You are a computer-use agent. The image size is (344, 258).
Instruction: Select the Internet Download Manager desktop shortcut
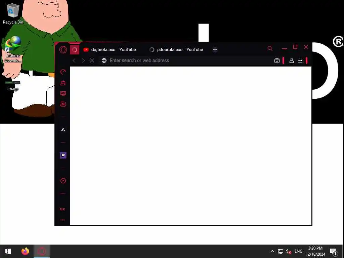pyautogui.click(x=13, y=49)
